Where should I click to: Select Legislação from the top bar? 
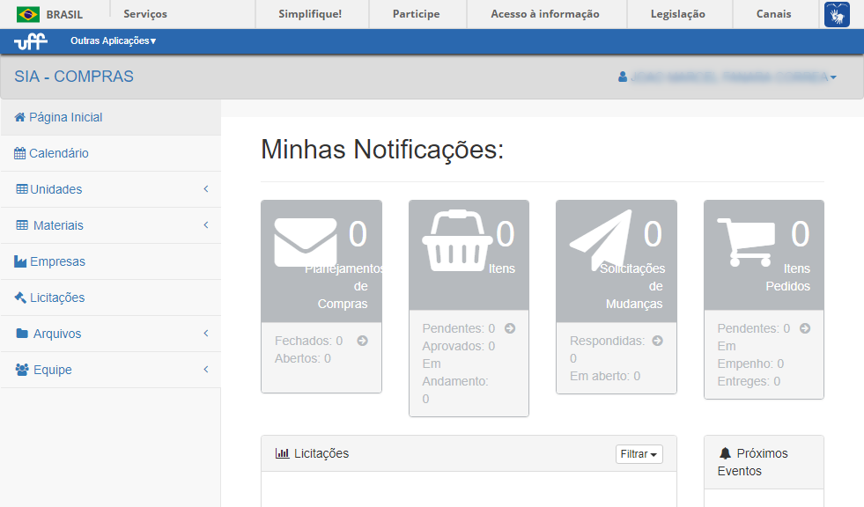[677, 13]
